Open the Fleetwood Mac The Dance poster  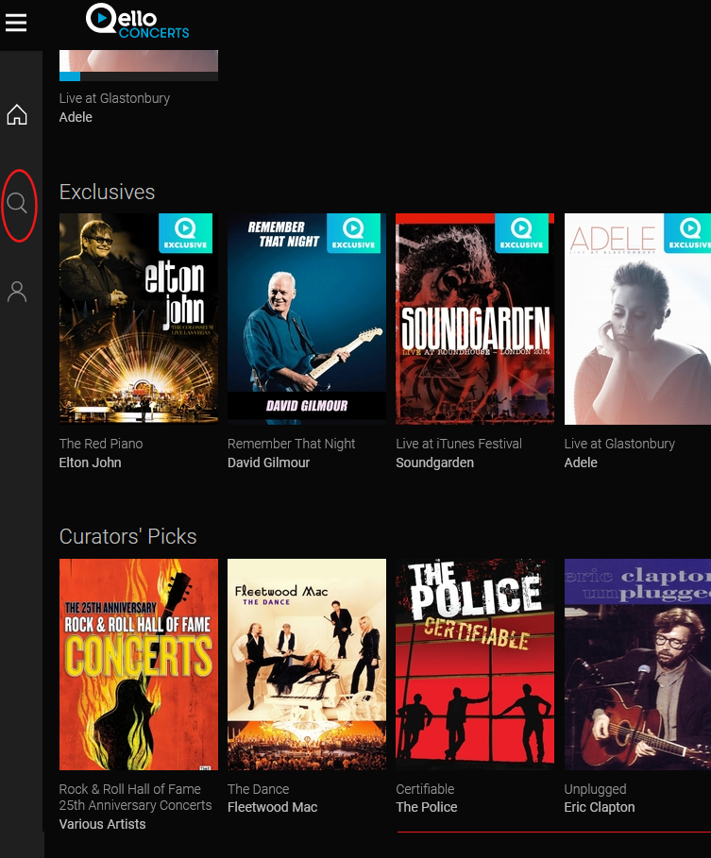pos(307,665)
